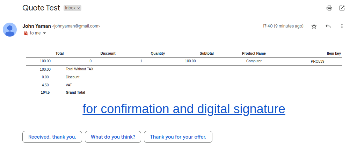Choose 'Received, thank you.' smart reply
350x148 pixels.
pyautogui.click(x=52, y=137)
